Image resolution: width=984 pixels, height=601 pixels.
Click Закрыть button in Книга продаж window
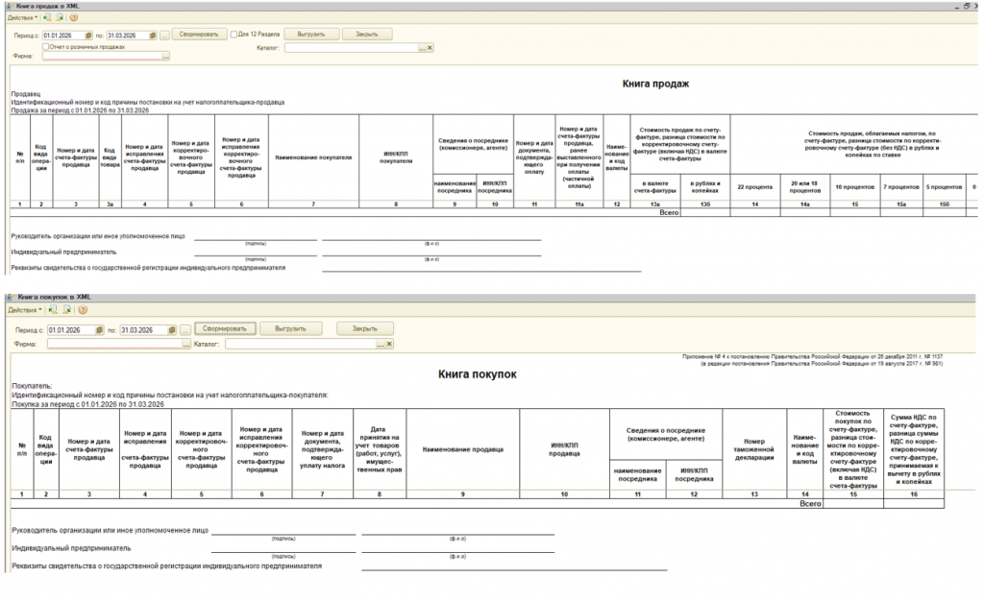[367, 35]
